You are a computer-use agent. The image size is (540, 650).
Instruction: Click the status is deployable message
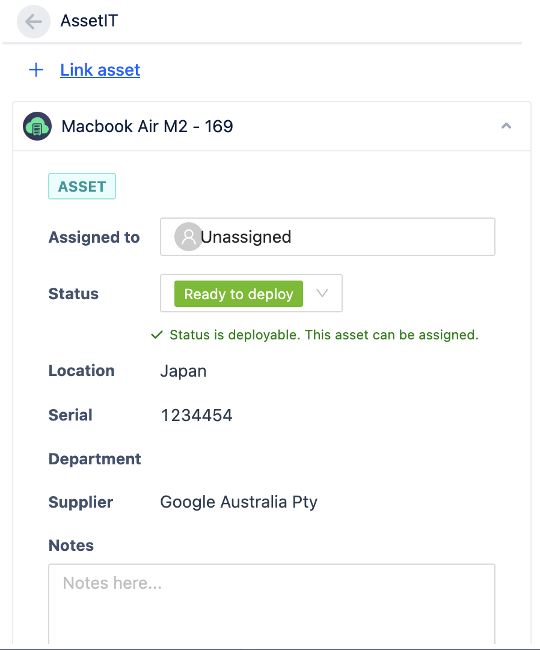tap(324, 335)
